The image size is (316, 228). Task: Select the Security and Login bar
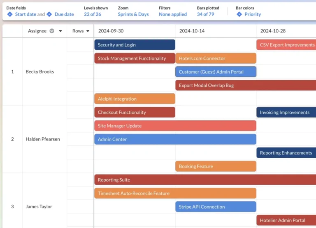tap(135, 45)
